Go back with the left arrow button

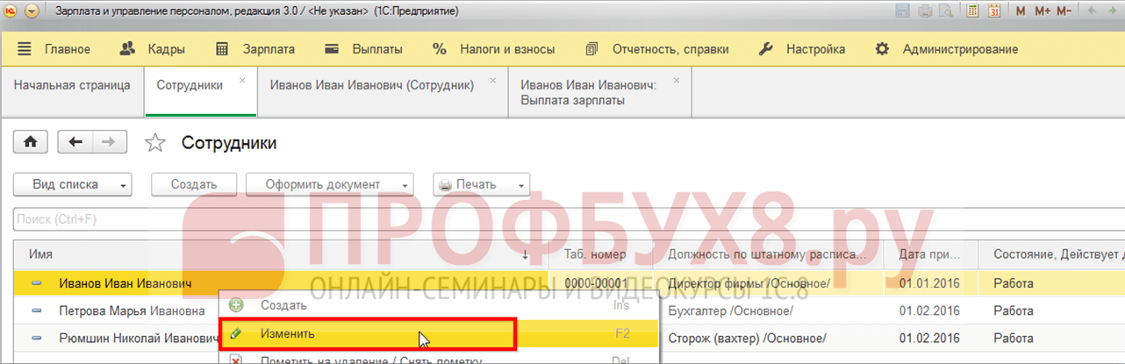pos(75,142)
